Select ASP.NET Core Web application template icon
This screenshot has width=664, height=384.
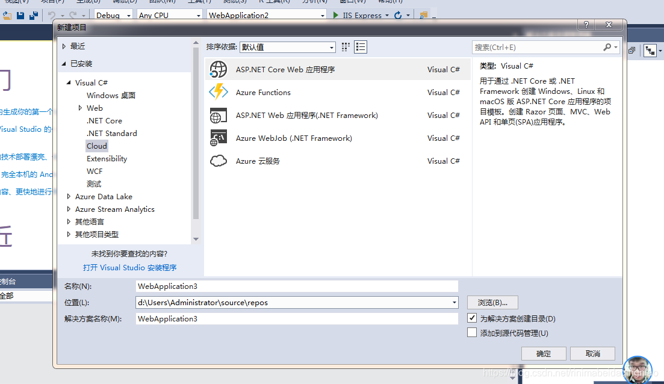tap(219, 69)
